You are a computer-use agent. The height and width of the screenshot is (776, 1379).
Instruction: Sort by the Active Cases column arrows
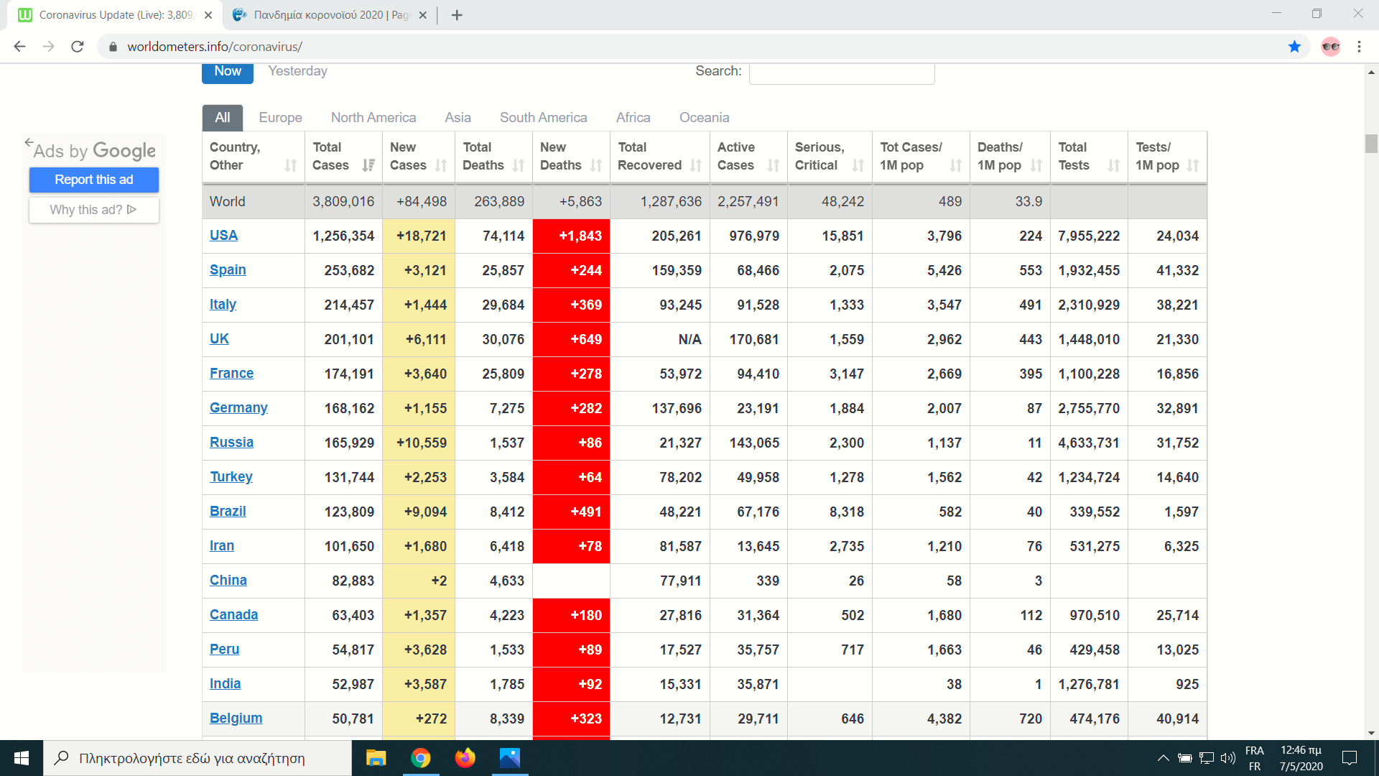click(773, 165)
